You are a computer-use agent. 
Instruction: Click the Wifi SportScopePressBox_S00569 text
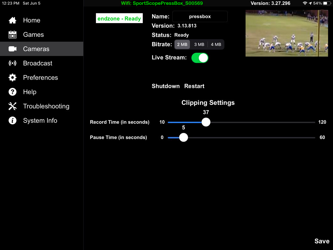click(x=162, y=3)
